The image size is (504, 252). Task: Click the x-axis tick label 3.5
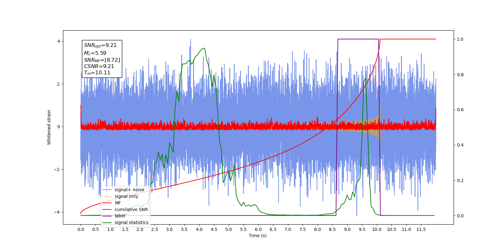184,229
